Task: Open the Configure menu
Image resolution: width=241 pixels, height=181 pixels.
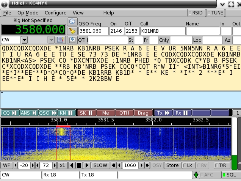Action: pos(55,13)
